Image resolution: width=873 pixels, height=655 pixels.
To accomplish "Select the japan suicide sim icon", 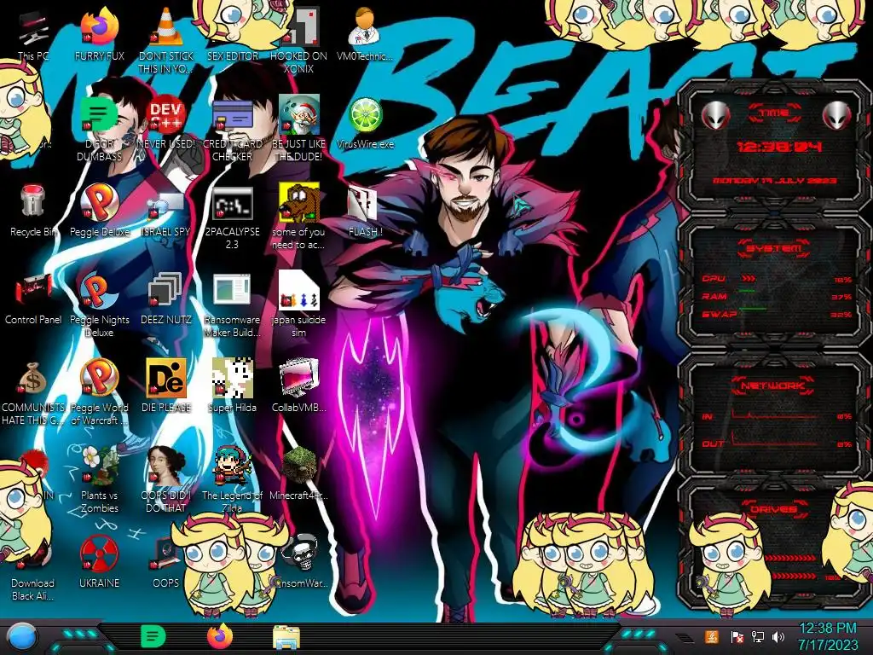I will (299, 305).
